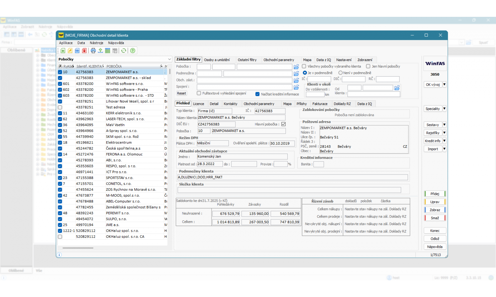This screenshot has width=496, height=297.
Task: Click the green refresh icon
Action: 124,51
